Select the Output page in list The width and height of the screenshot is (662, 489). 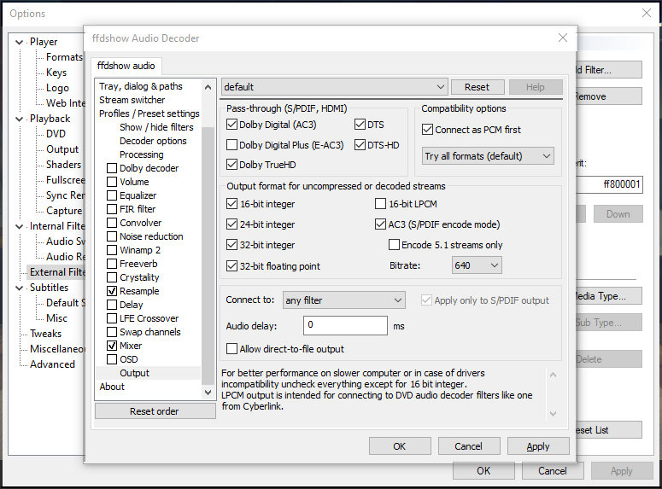[x=134, y=373]
